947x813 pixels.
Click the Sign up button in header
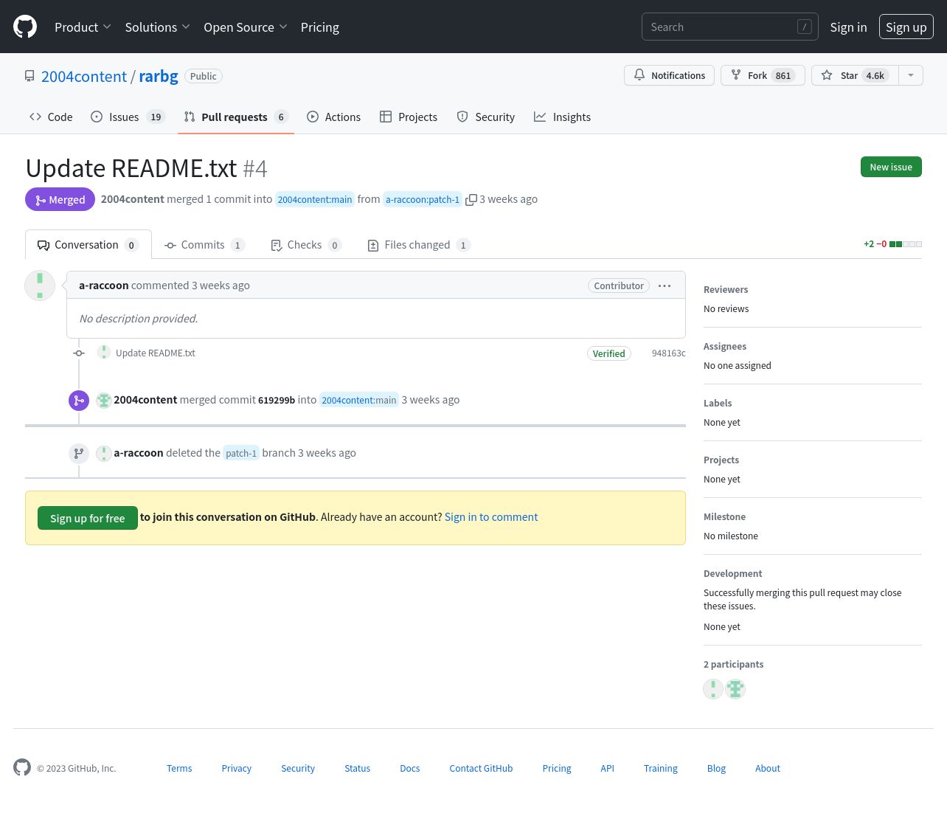[906, 27]
